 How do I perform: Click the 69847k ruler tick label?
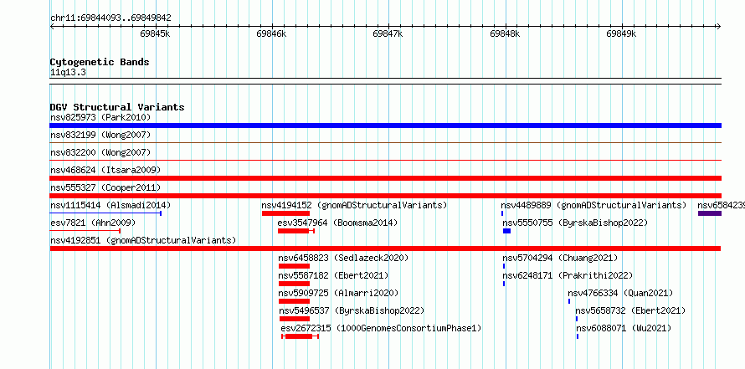[x=388, y=33]
